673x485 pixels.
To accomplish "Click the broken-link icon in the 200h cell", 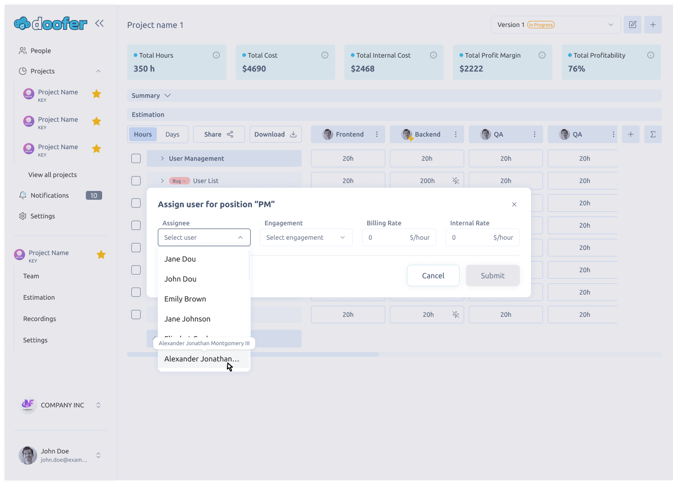I will click(457, 180).
